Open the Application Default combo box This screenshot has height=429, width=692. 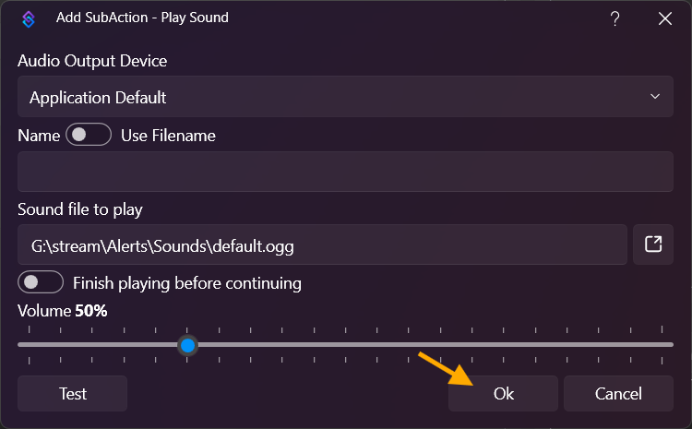pos(332,97)
